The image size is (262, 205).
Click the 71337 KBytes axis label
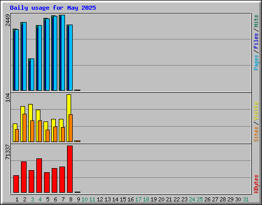[8, 152]
